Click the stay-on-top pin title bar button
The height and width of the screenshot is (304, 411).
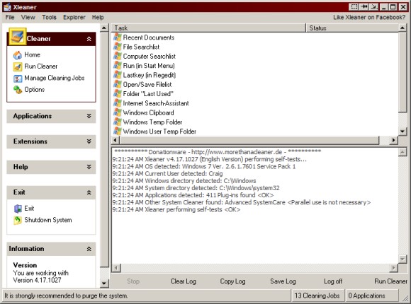point(364,7)
